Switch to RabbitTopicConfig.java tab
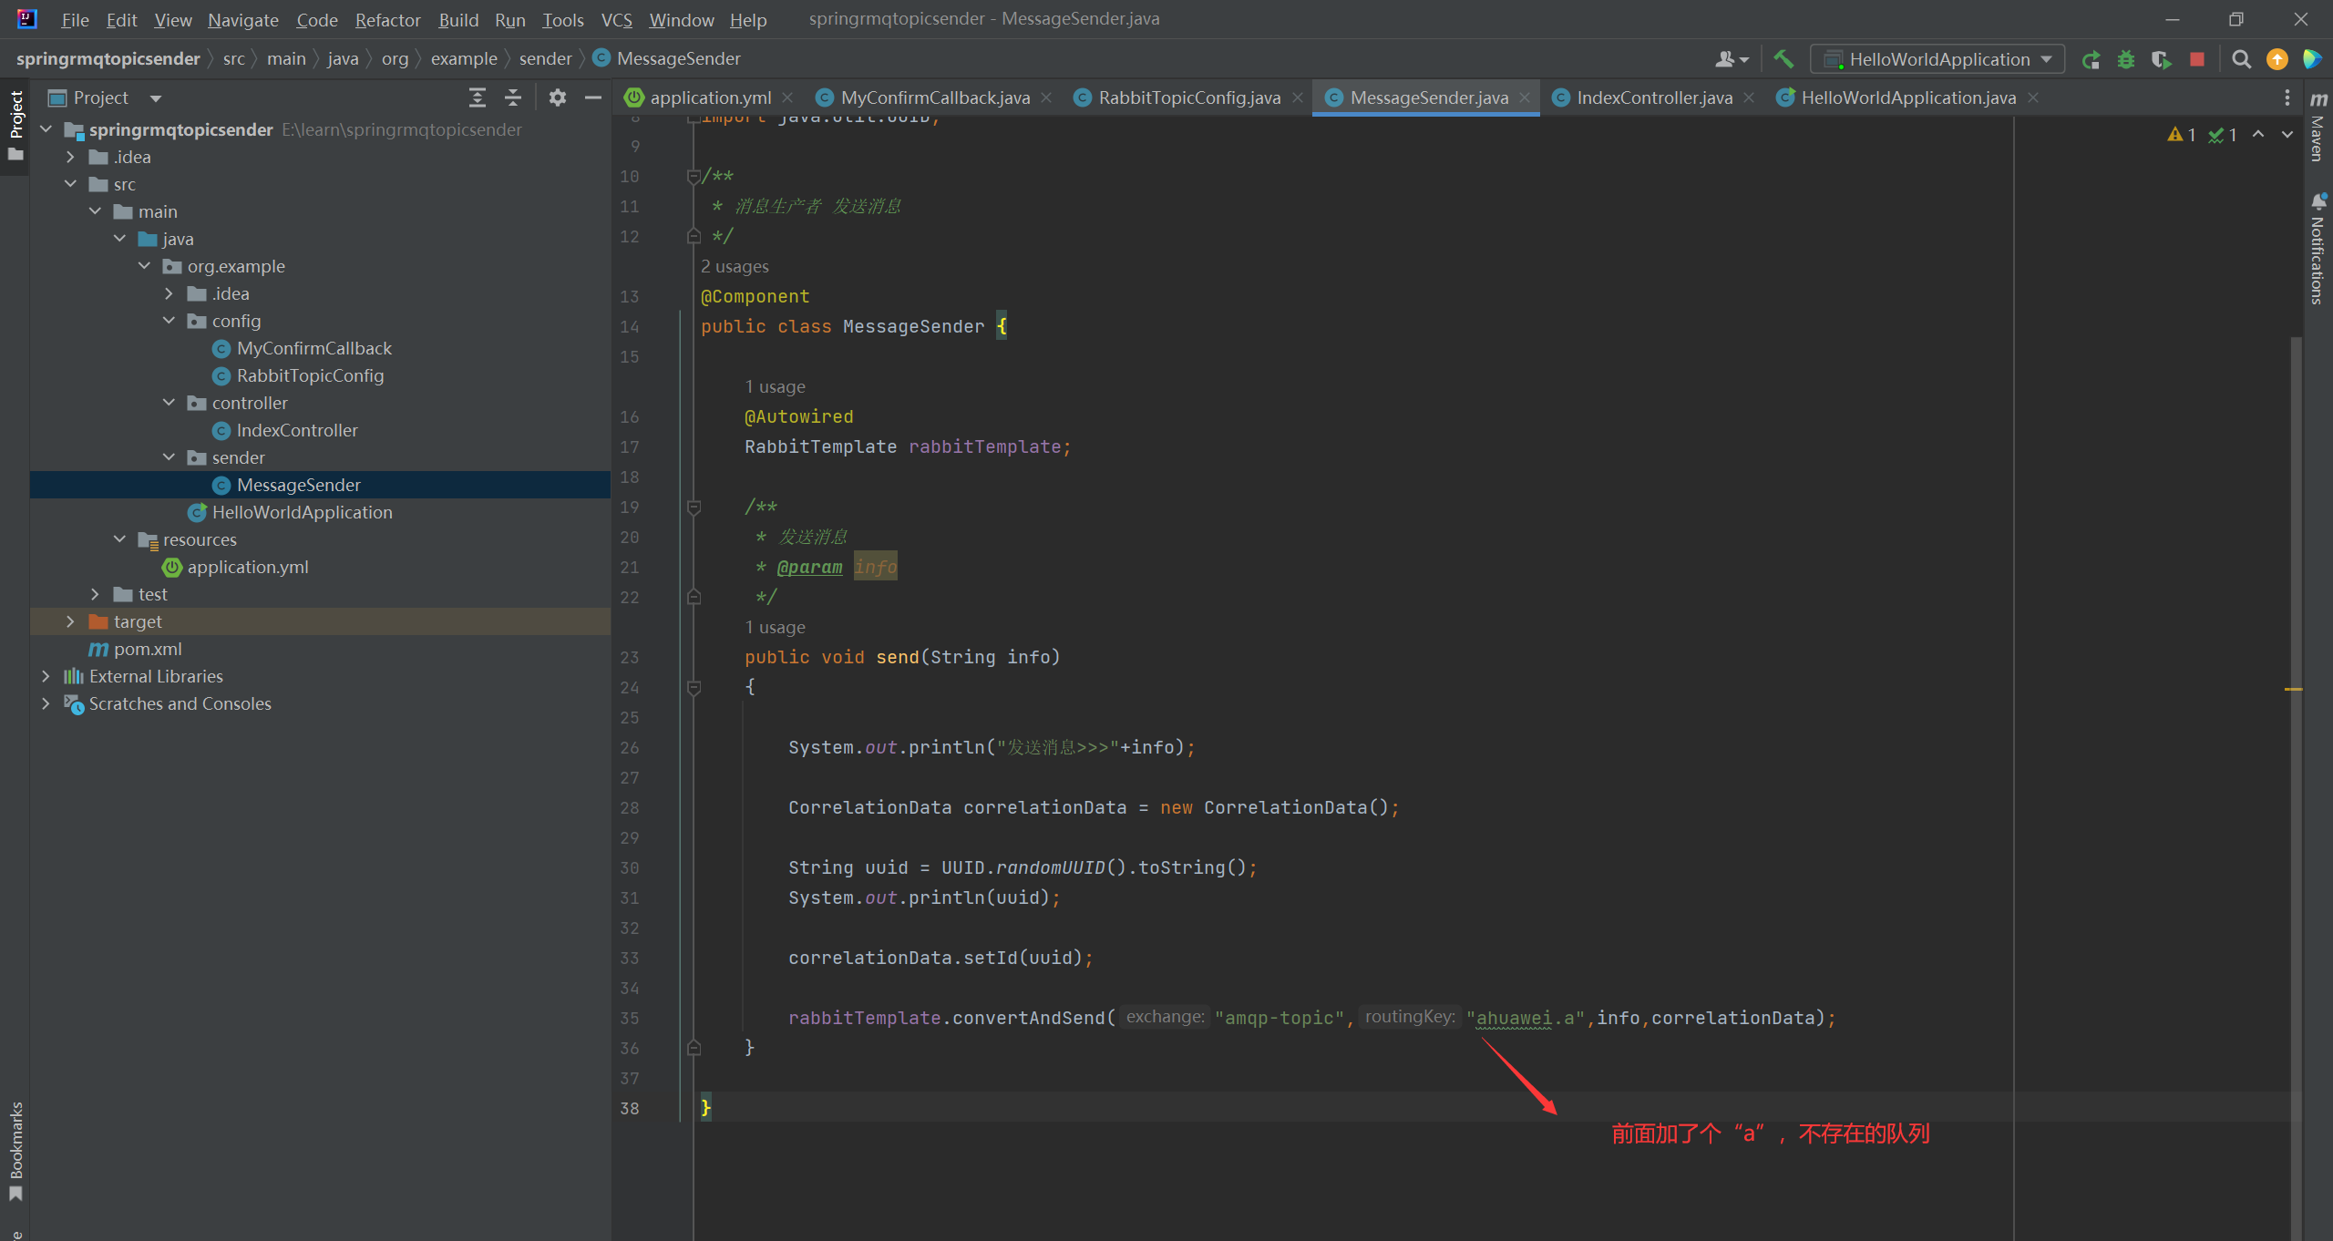This screenshot has width=2333, height=1241. point(1188,97)
